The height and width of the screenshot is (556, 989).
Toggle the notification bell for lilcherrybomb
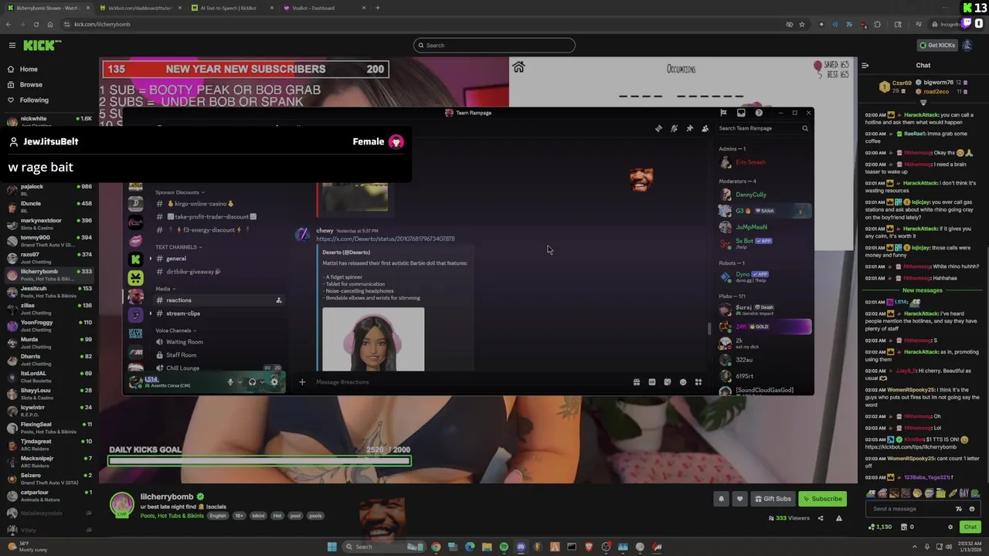722,499
